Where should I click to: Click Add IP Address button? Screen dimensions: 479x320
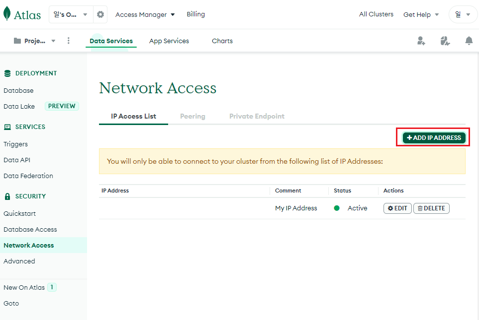[434, 138]
